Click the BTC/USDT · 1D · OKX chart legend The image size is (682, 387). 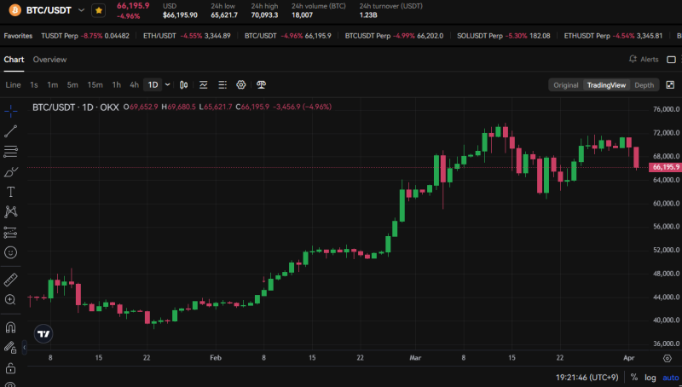[76, 107]
